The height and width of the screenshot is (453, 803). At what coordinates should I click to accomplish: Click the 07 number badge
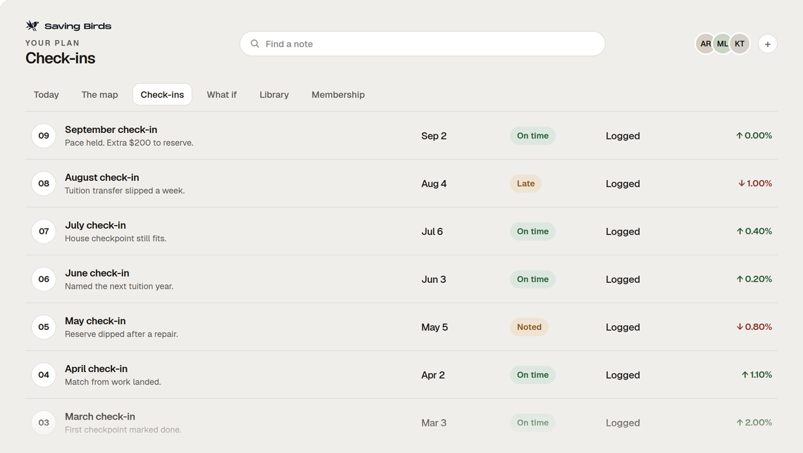pos(44,231)
